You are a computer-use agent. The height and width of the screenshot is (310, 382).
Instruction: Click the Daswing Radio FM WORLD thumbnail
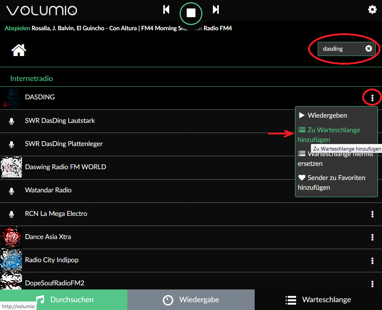click(x=11, y=167)
